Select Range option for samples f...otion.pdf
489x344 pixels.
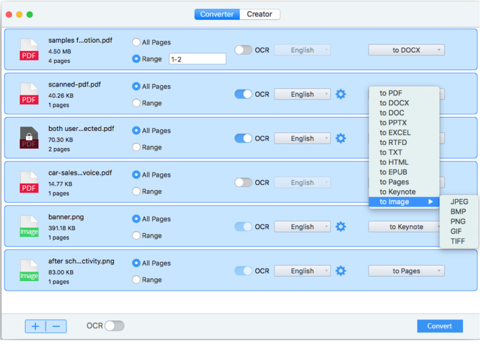(x=136, y=58)
